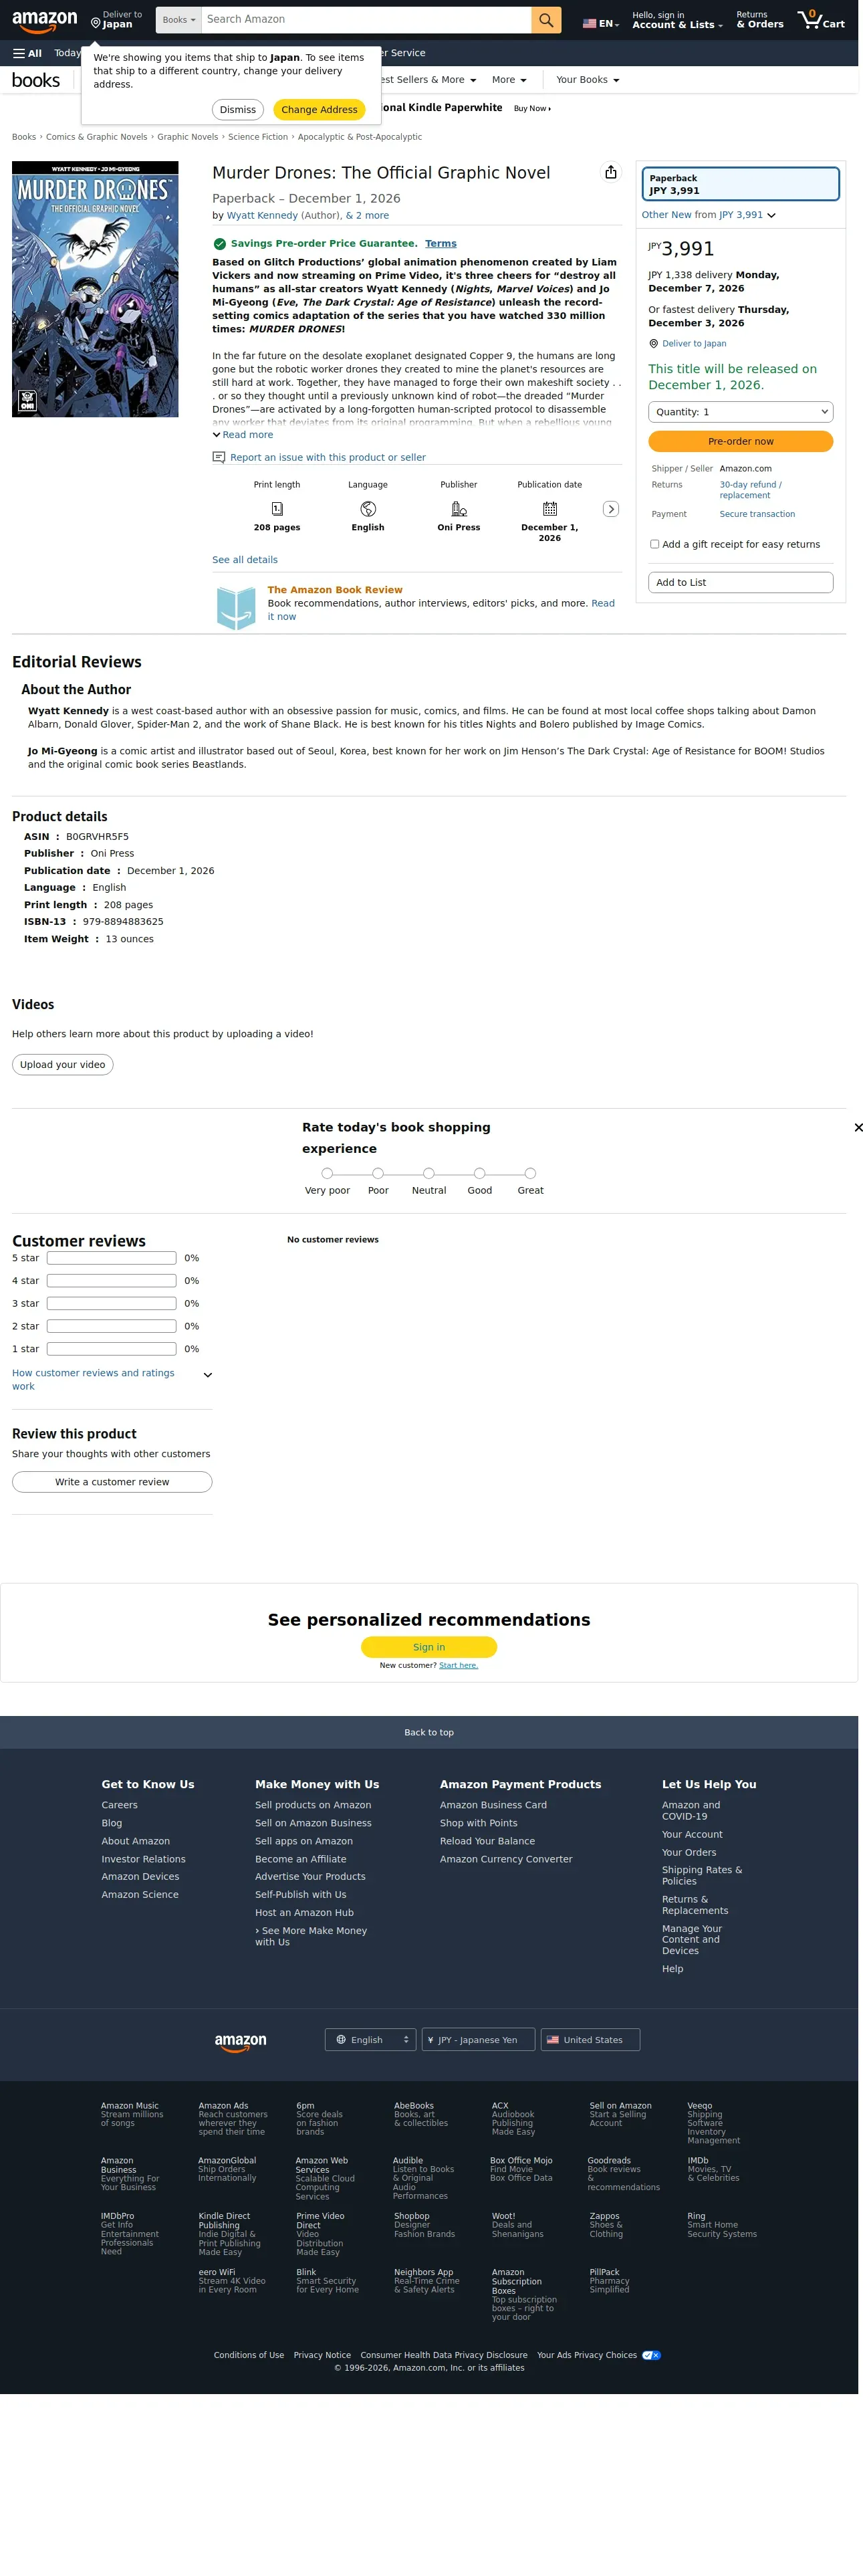This screenshot has width=863, height=2576.
Task: Open the JPY currency selector
Action: [x=478, y=2040]
